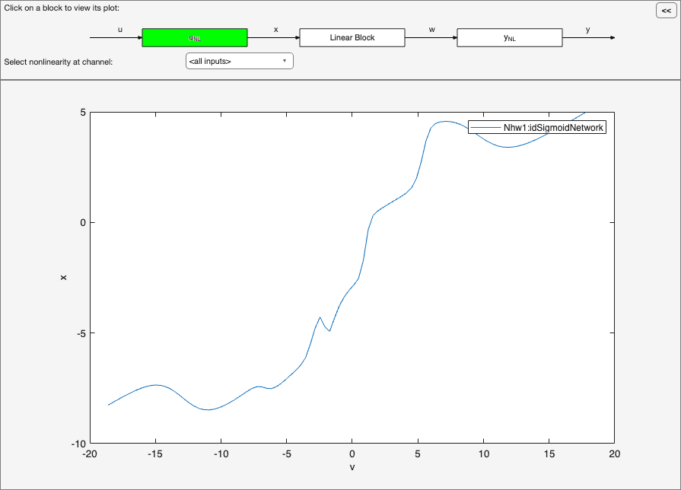Click the arrowhead entering the Linear Block
The height and width of the screenshot is (490, 681).
coord(298,38)
